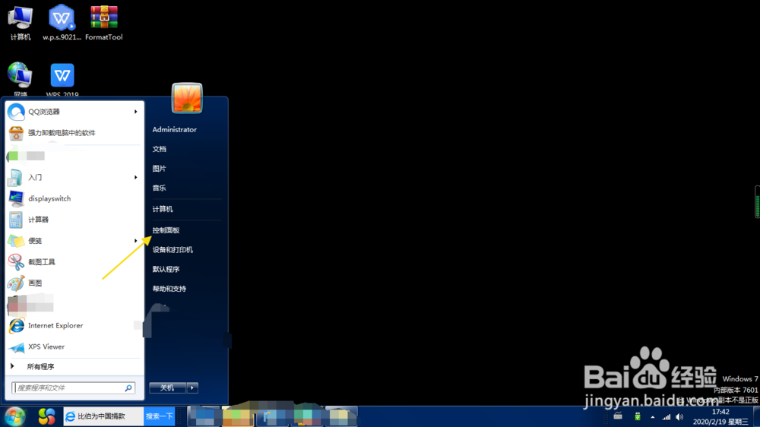Viewport: 760px width, 427px height.
Task: Select the WPS 2019 desktop icon
Action: 62,80
